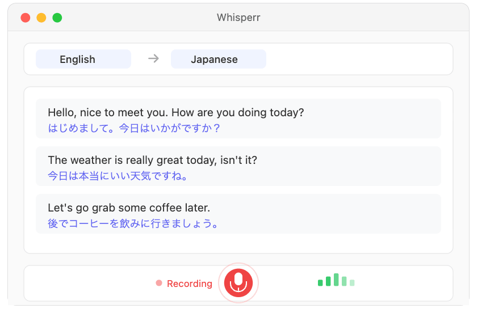The width and height of the screenshot is (486, 317).
Task: Select the translation 今日は本当にいい天気ですね
Action: (x=118, y=176)
